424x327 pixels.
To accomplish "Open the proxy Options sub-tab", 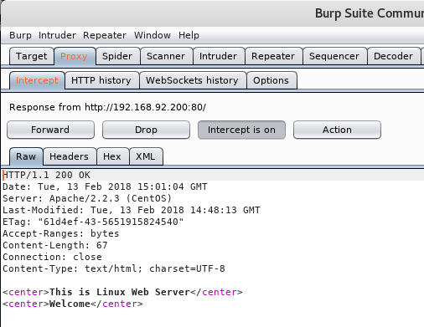I will click(271, 80).
